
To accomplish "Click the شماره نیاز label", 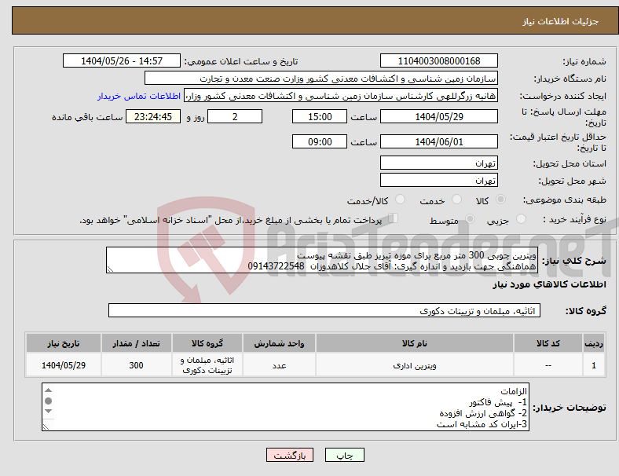I will tap(584, 61).
